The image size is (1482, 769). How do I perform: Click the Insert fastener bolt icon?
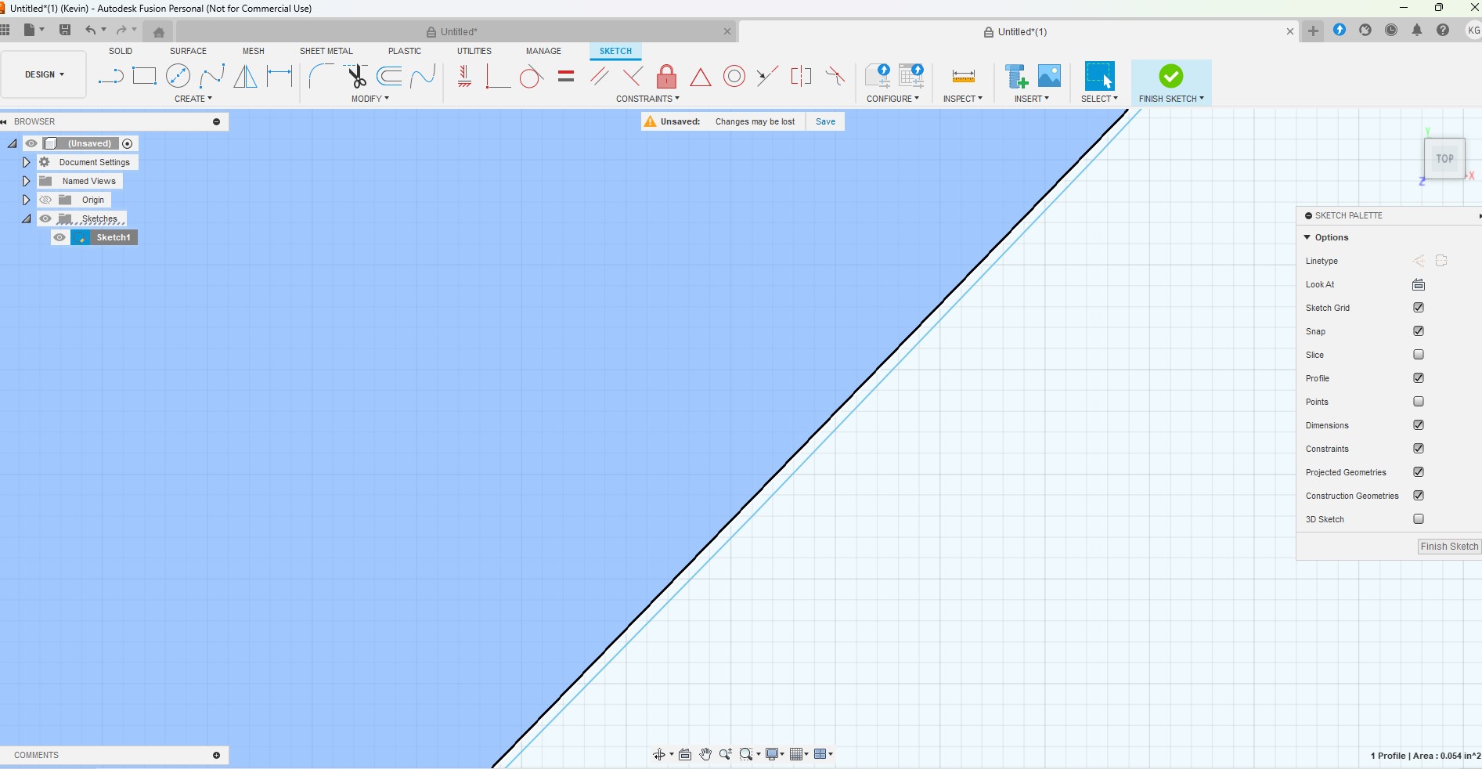[1016, 76]
